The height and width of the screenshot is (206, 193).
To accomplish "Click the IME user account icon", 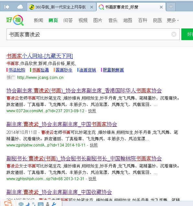I will point(48,204).
